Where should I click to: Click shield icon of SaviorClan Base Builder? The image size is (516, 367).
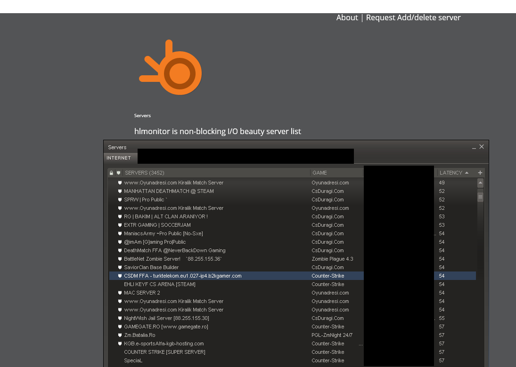pyautogui.click(x=120, y=267)
